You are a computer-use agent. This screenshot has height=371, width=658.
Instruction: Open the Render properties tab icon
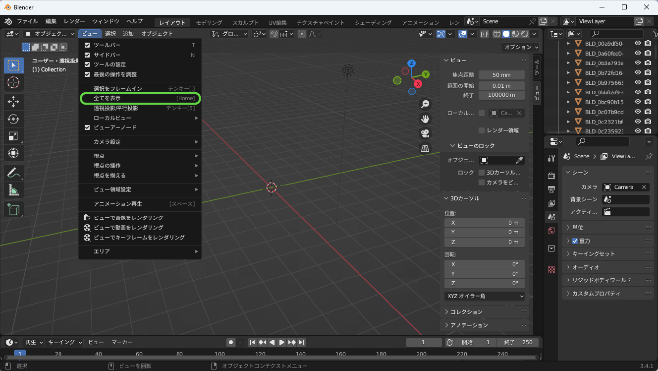point(551,176)
